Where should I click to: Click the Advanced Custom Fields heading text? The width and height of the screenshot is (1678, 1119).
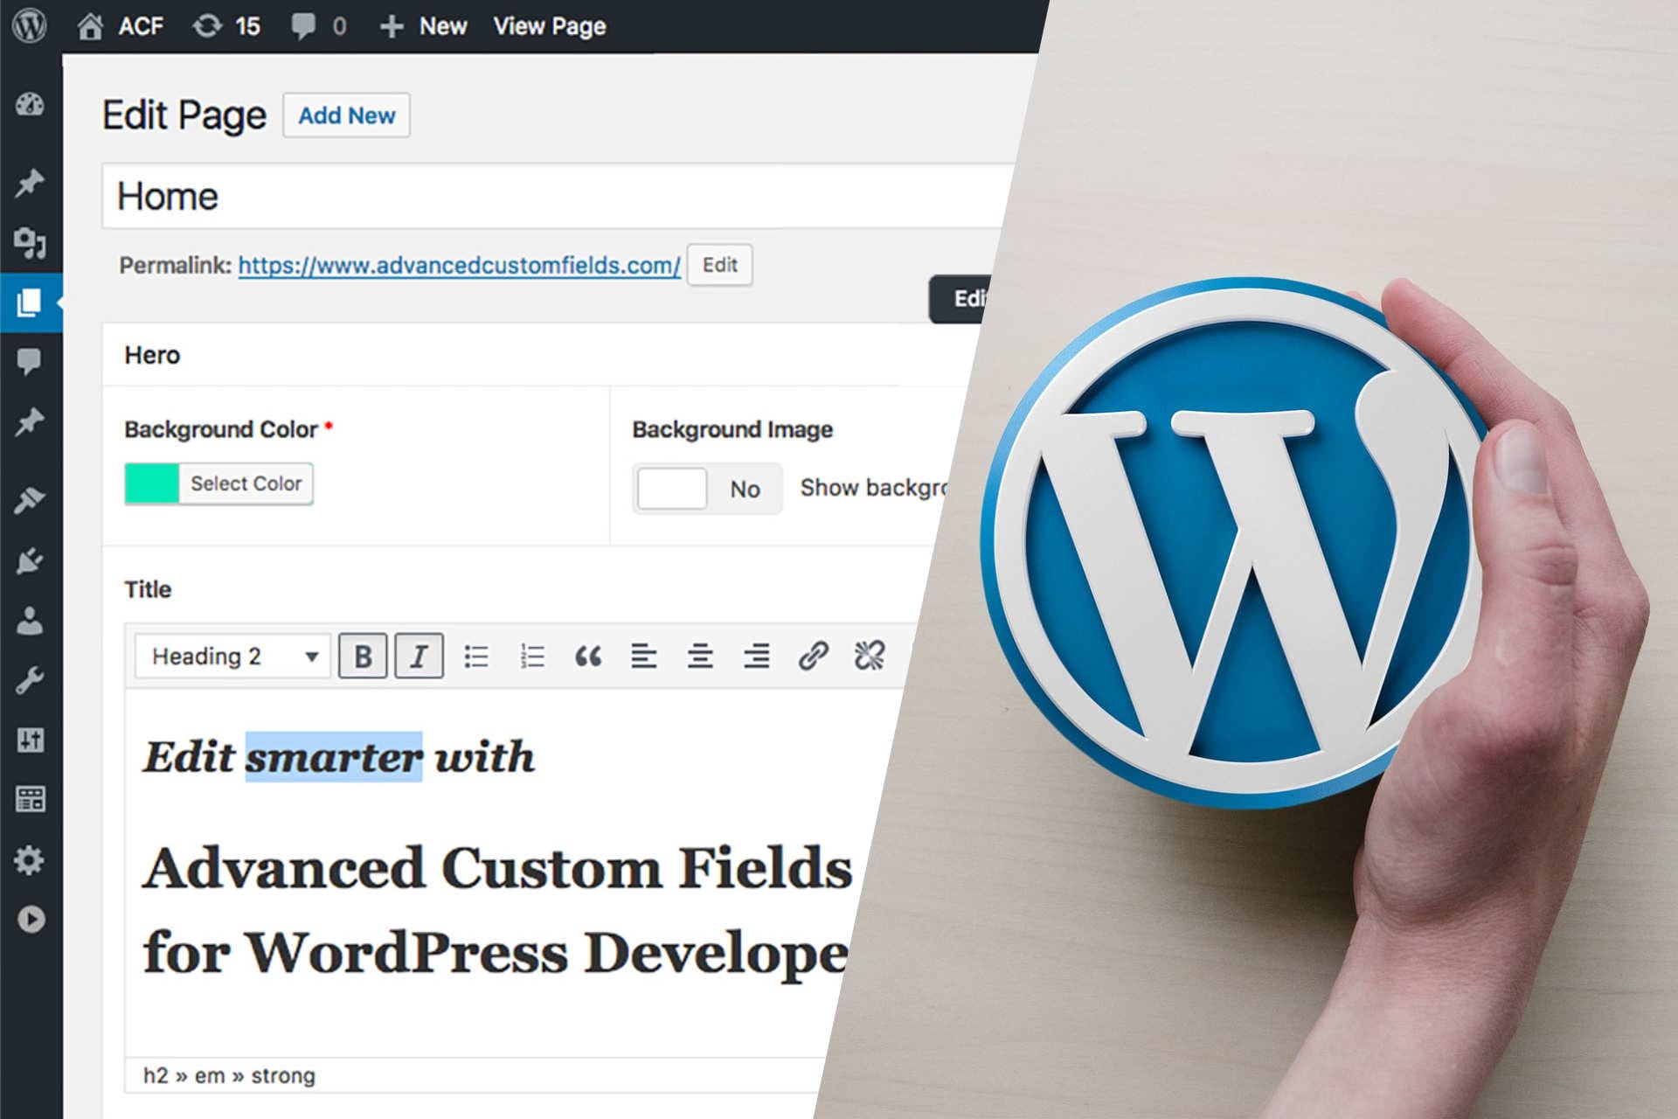pyautogui.click(x=497, y=868)
